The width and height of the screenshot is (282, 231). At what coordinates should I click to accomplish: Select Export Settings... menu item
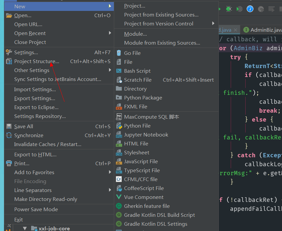click(59, 98)
